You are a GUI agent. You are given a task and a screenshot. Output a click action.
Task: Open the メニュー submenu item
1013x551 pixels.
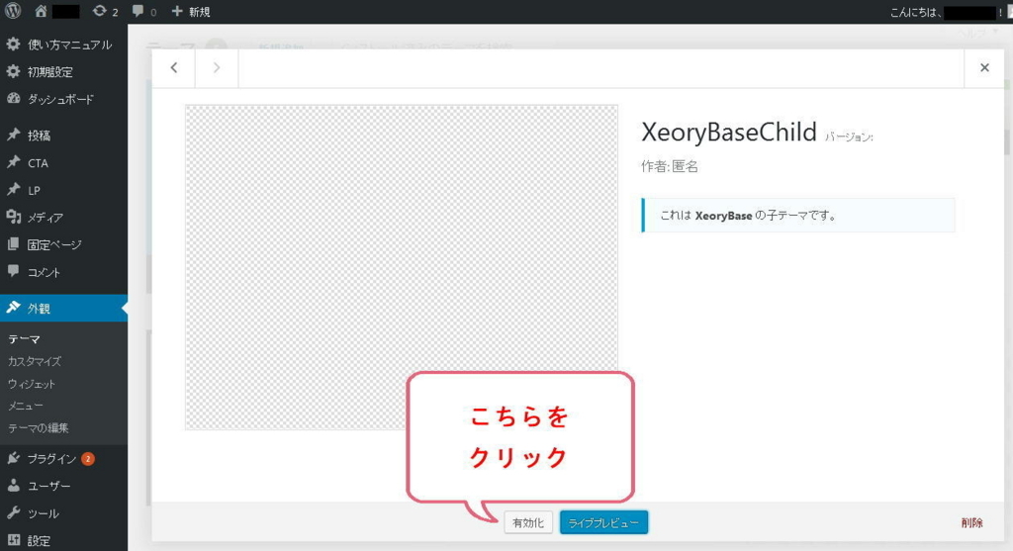pos(25,406)
